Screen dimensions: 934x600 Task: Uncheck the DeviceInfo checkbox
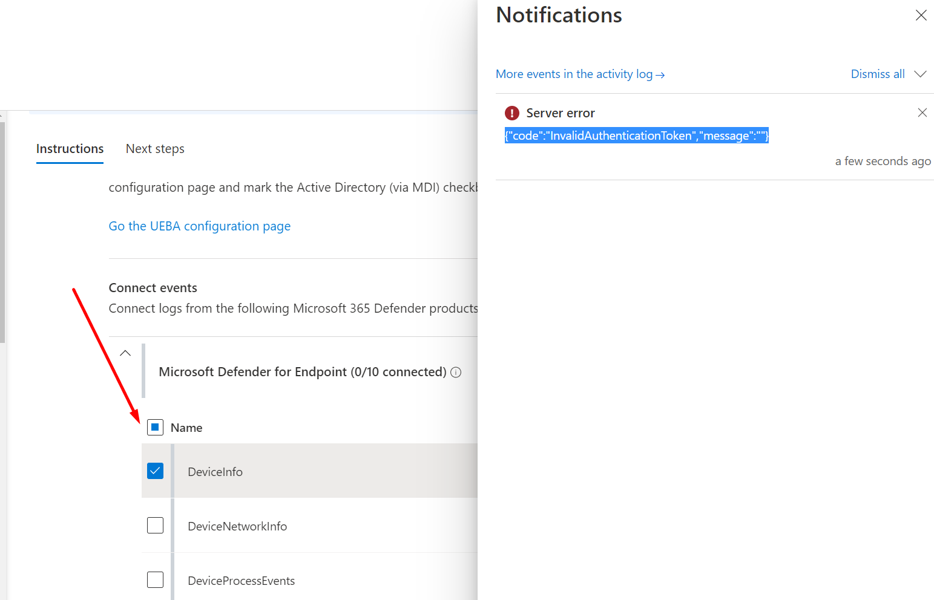[x=156, y=471]
